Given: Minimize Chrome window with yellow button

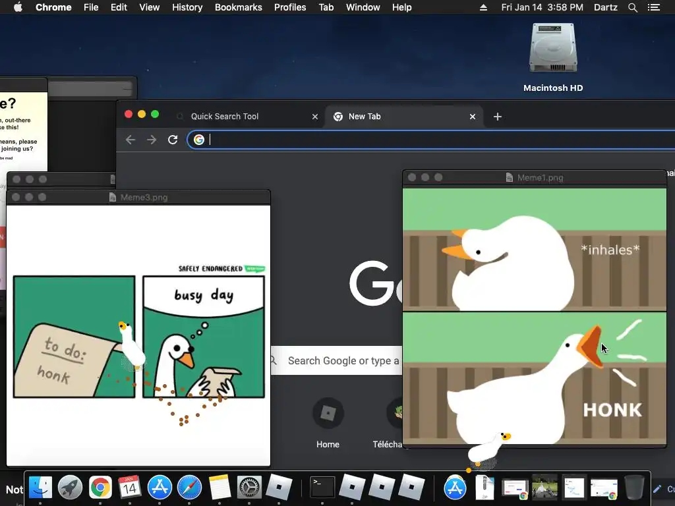Looking at the screenshot, I should coord(142,114).
